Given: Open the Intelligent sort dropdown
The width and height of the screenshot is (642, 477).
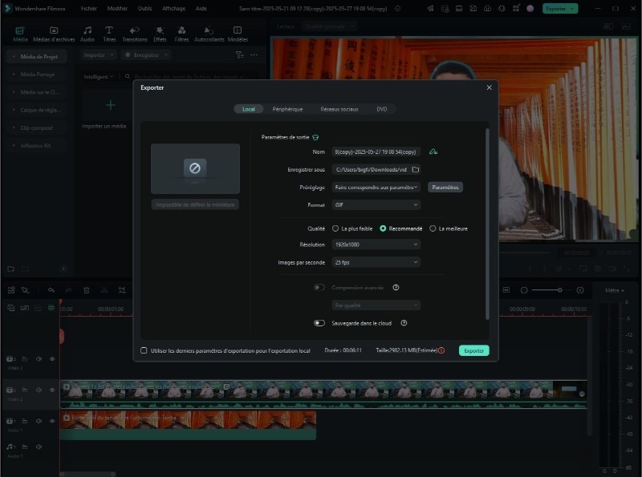Looking at the screenshot, I should 99,76.
